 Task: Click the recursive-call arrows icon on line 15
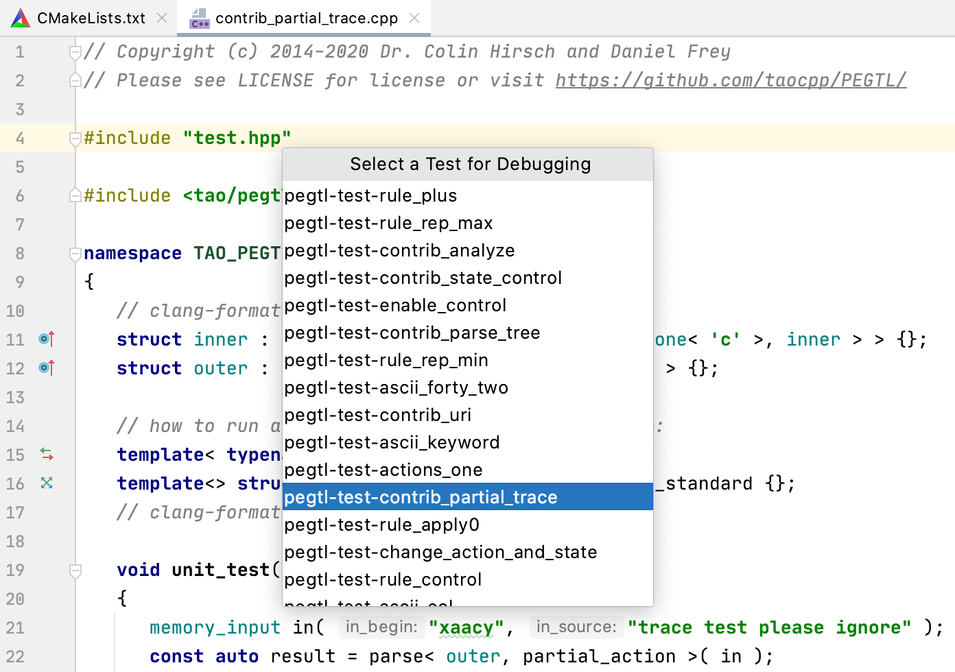(x=45, y=454)
